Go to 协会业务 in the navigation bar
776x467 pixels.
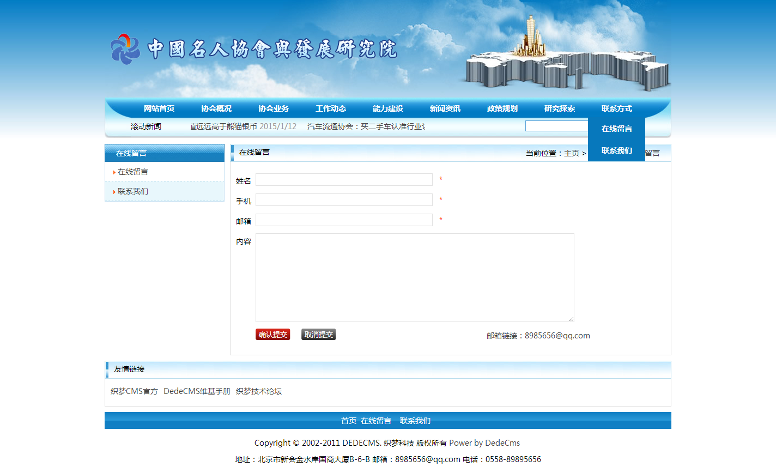[274, 108]
